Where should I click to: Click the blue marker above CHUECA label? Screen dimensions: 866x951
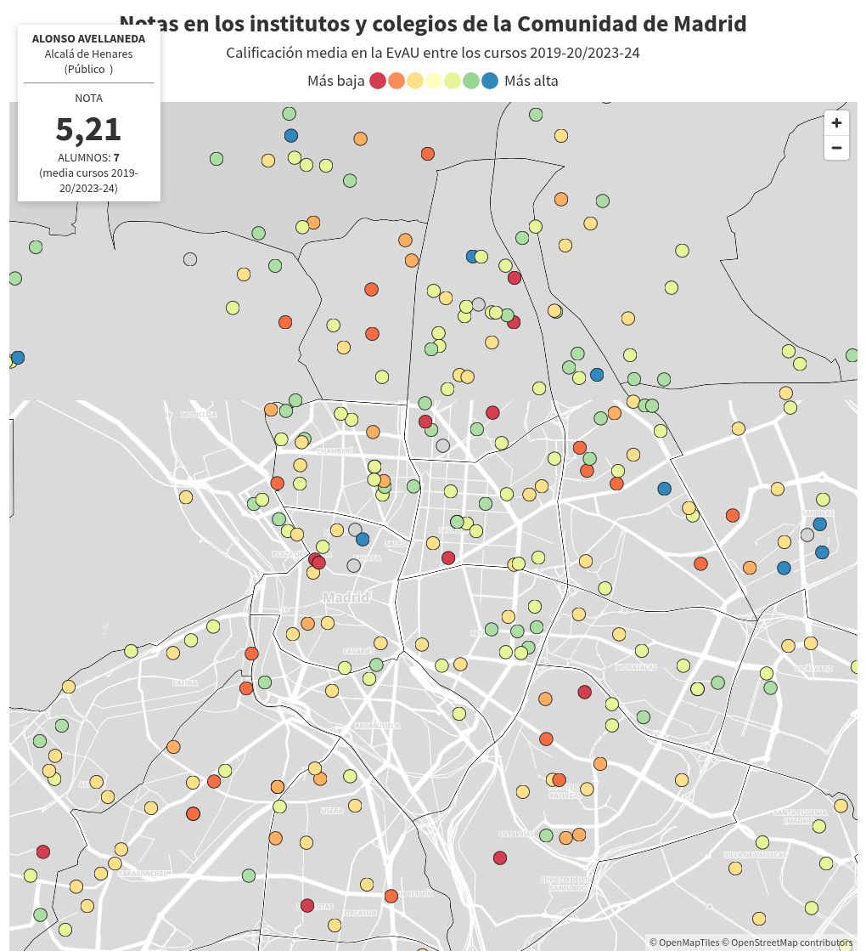[x=363, y=539]
